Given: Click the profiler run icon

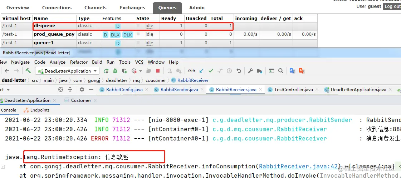Looking at the screenshot, I should [134, 71].
